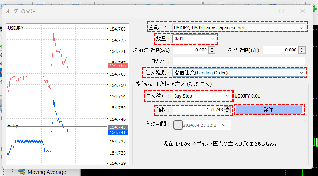Open the Buy Stop order type dropdown
Screen dimensions: 318x176
(202, 96)
